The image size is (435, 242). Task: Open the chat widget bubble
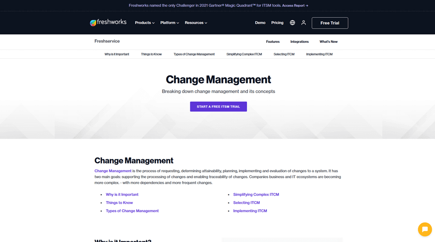tap(425, 229)
